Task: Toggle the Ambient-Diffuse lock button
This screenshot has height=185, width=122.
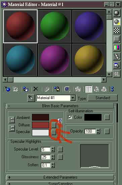Action: (12, 120)
